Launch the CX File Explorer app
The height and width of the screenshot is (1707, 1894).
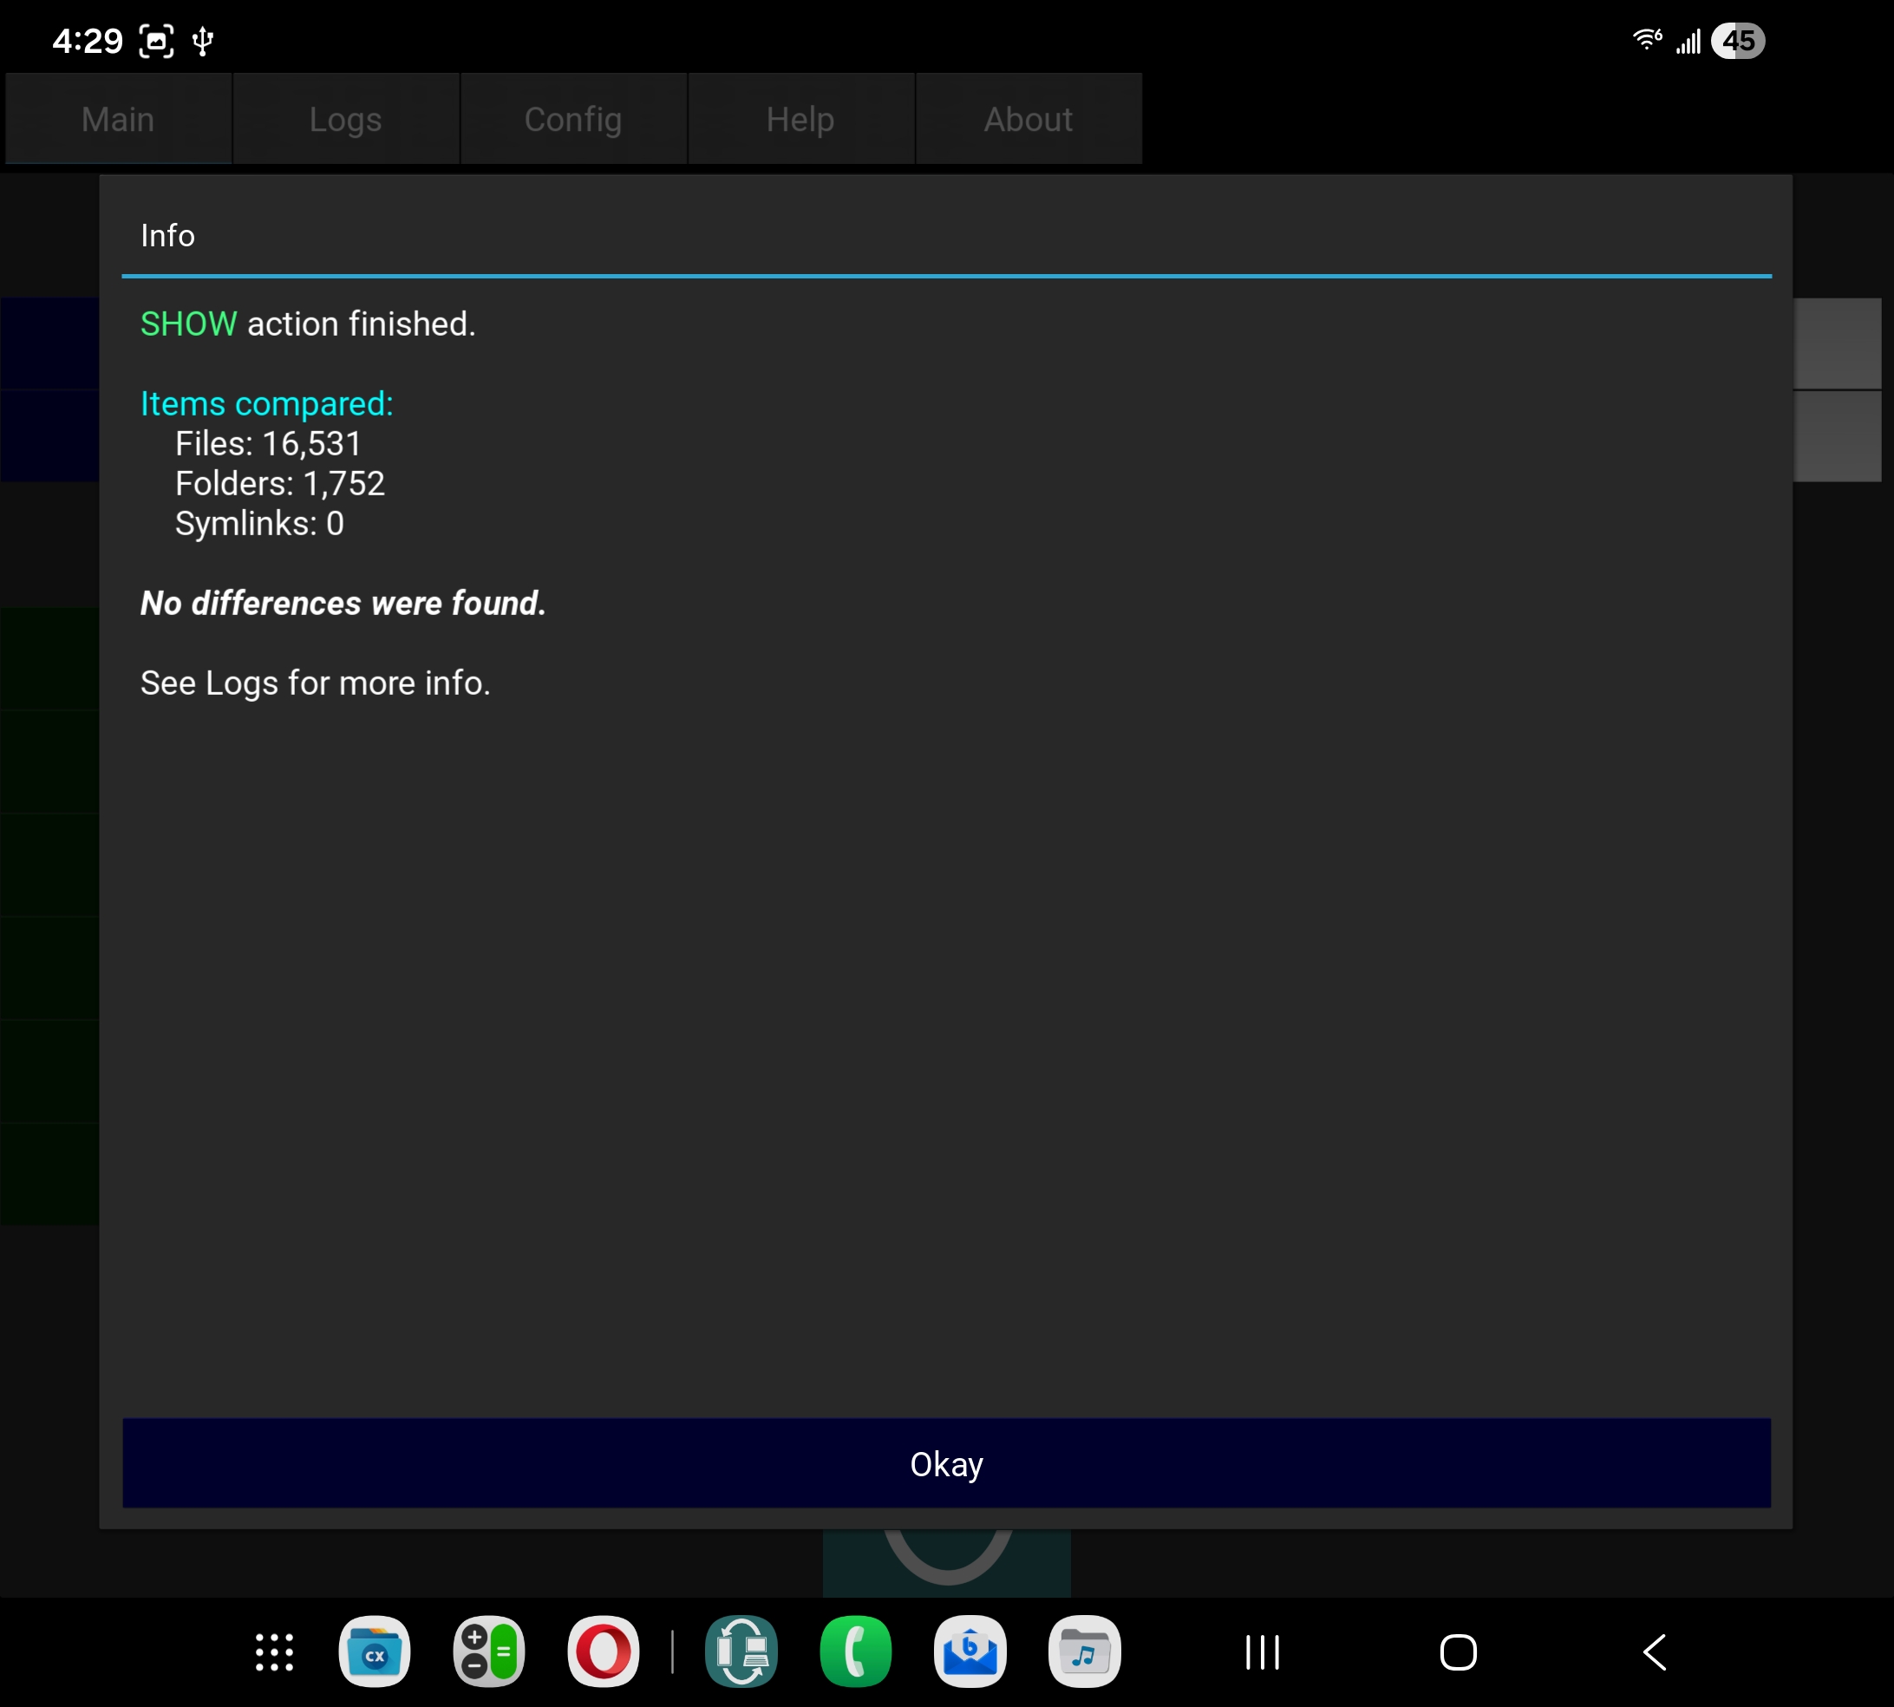pos(374,1651)
